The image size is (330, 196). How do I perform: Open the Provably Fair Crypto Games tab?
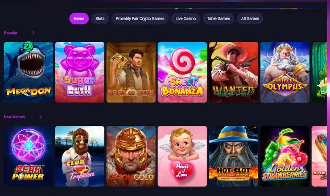140,19
